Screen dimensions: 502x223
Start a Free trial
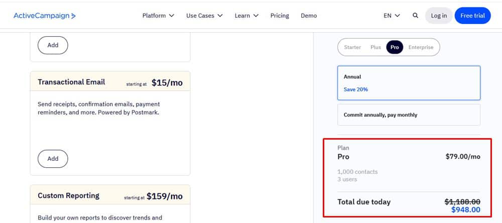coord(472,16)
